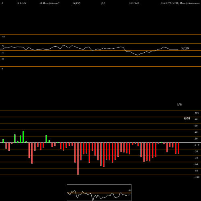The height and width of the screenshot is (201, 201).
Task: Click the 'SI(TM)' header label
Action: point(76,3)
